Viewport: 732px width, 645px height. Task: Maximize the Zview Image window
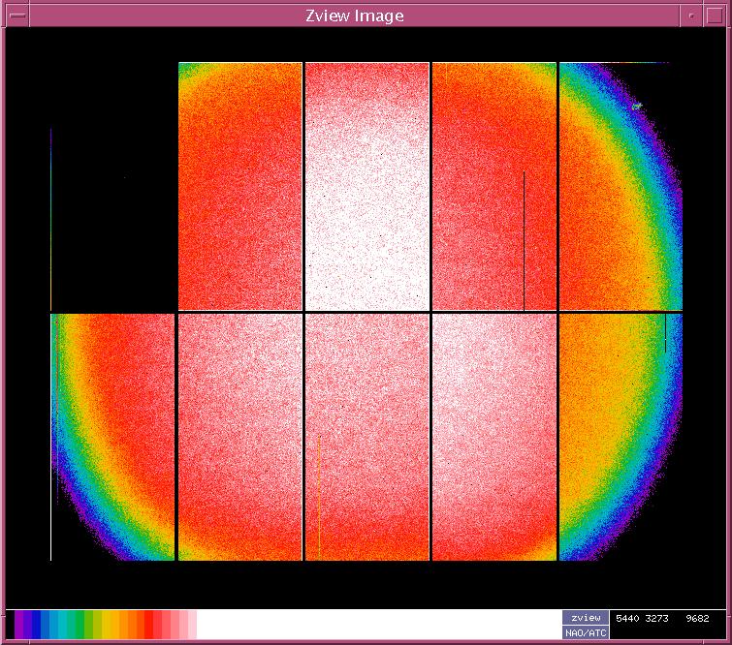(714, 15)
